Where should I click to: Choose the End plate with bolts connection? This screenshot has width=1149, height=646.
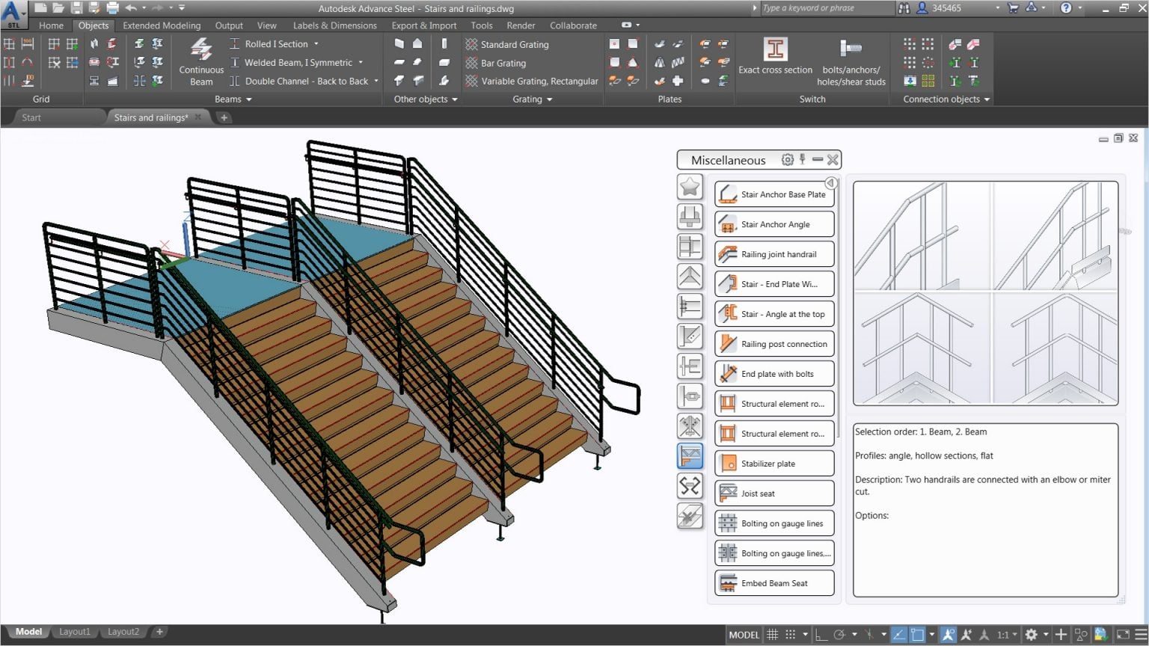tap(773, 373)
